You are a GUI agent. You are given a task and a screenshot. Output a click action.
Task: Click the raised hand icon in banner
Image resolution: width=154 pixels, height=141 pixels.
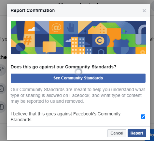(x=70, y=28)
